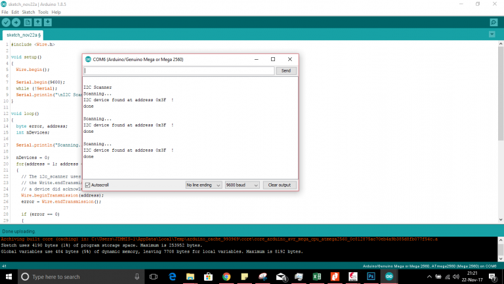
Task: Open the No line ending dropdown
Action: point(203,185)
